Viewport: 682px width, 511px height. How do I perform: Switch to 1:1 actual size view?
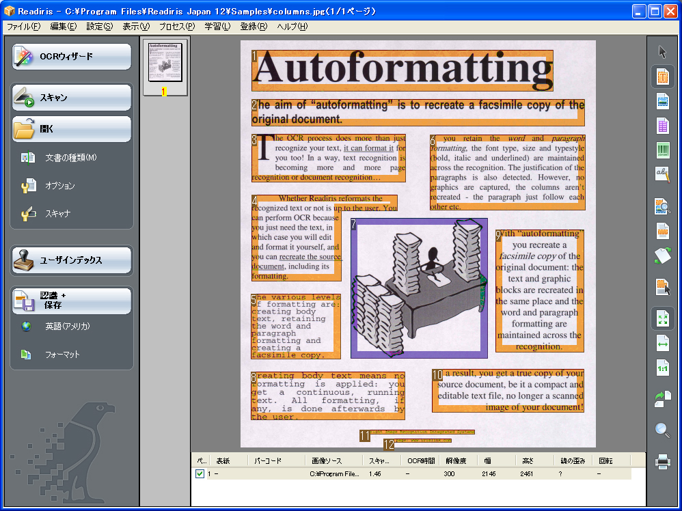[662, 369]
